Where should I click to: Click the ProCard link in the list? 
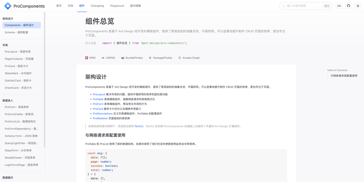coord(98,109)
